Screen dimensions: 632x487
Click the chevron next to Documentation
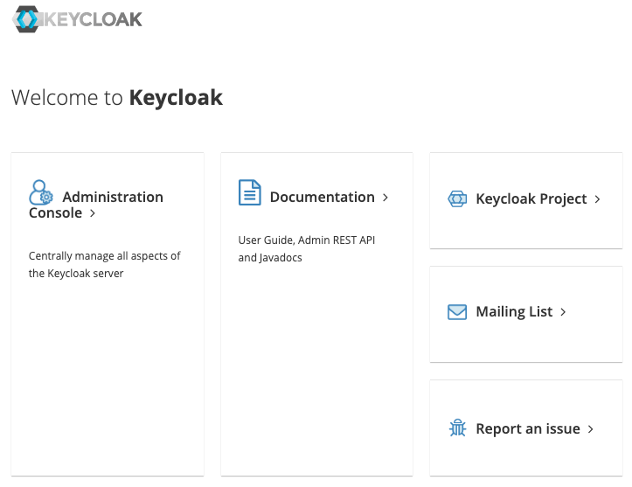[385, 197]
